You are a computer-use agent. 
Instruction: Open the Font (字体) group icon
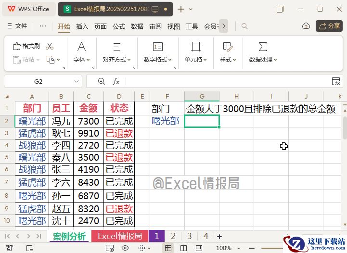coord(81,47)
